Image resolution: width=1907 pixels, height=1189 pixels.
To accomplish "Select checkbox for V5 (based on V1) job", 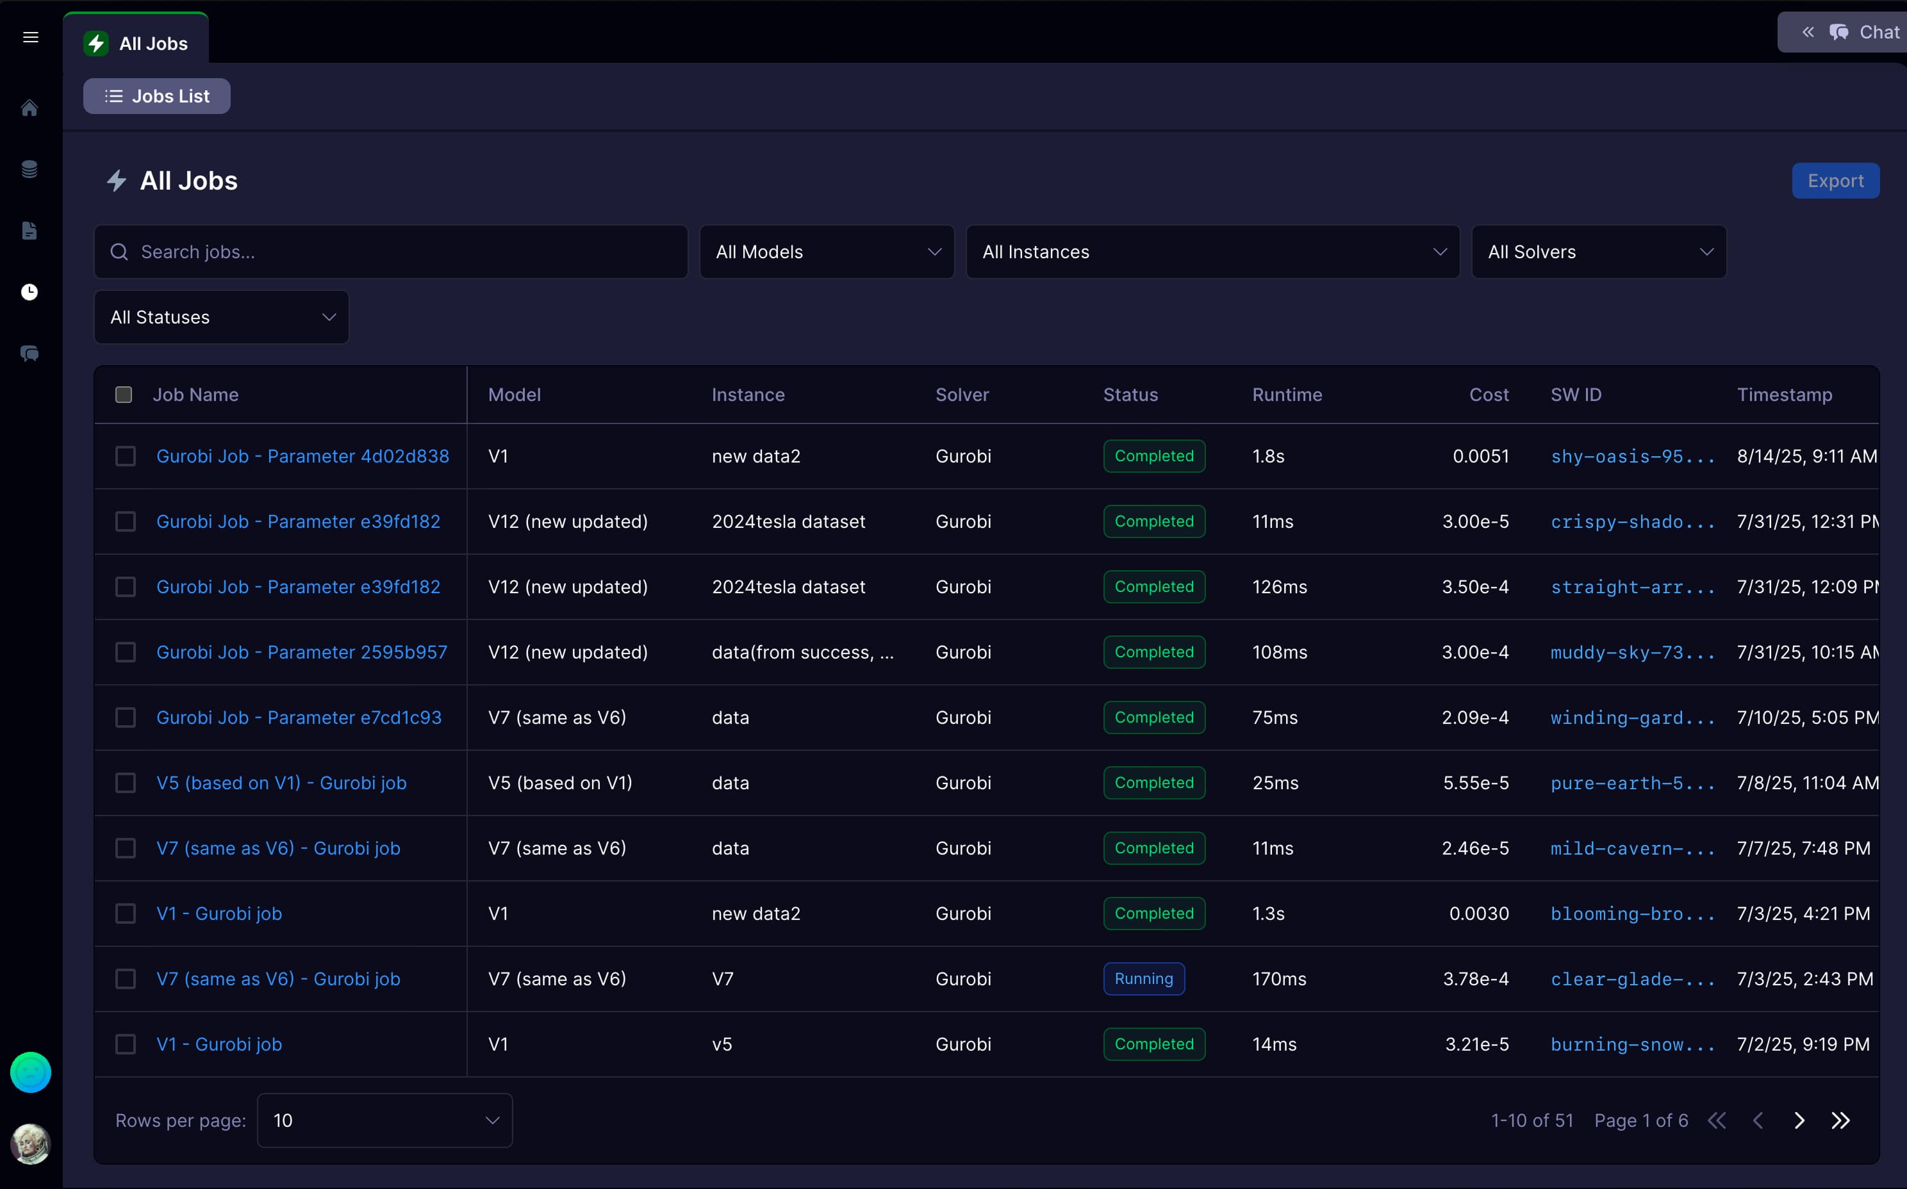I will pyautogui.click(x=126, y=783).
